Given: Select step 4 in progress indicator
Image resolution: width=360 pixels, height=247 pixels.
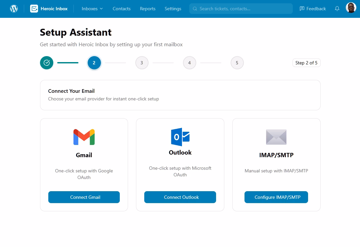Looking at the screenshot, I should [189, 63].
